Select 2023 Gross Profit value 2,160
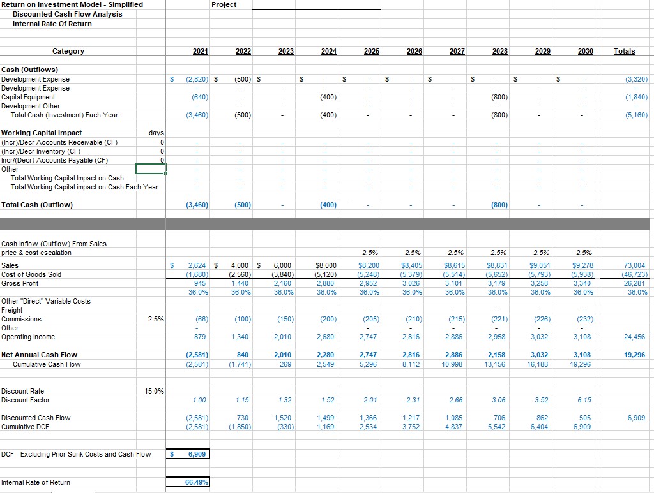The height and width of the screenshot is (493, 654). coord(283,283)
